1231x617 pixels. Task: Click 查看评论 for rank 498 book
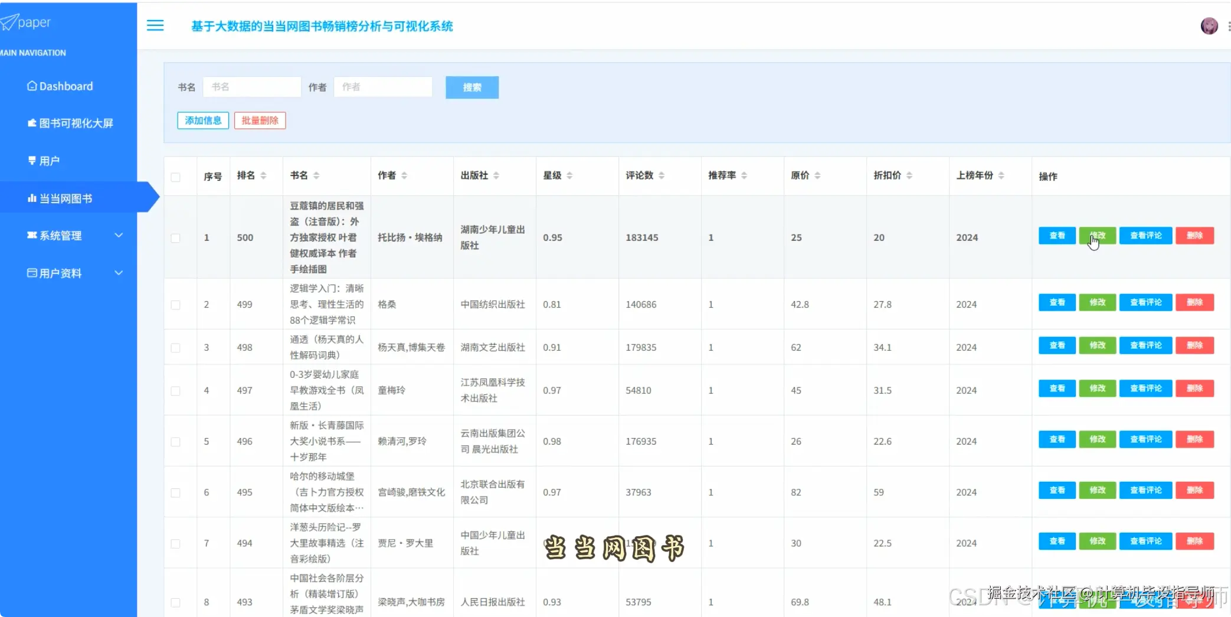coord(1146,345)
